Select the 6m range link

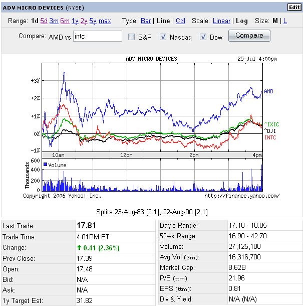pos(65,21)
